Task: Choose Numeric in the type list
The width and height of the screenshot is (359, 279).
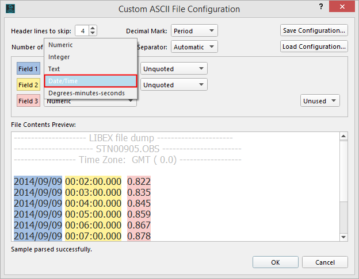Action: pyautogui.click(x=90, y=45)
